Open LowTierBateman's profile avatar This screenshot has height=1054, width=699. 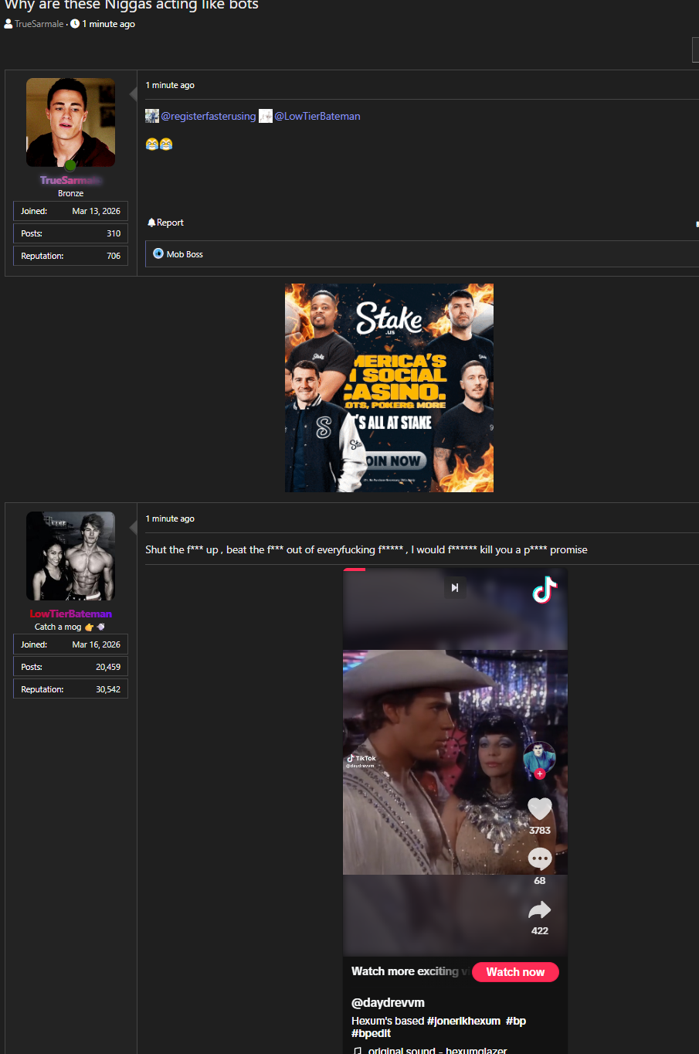click(x=70, y=556)
